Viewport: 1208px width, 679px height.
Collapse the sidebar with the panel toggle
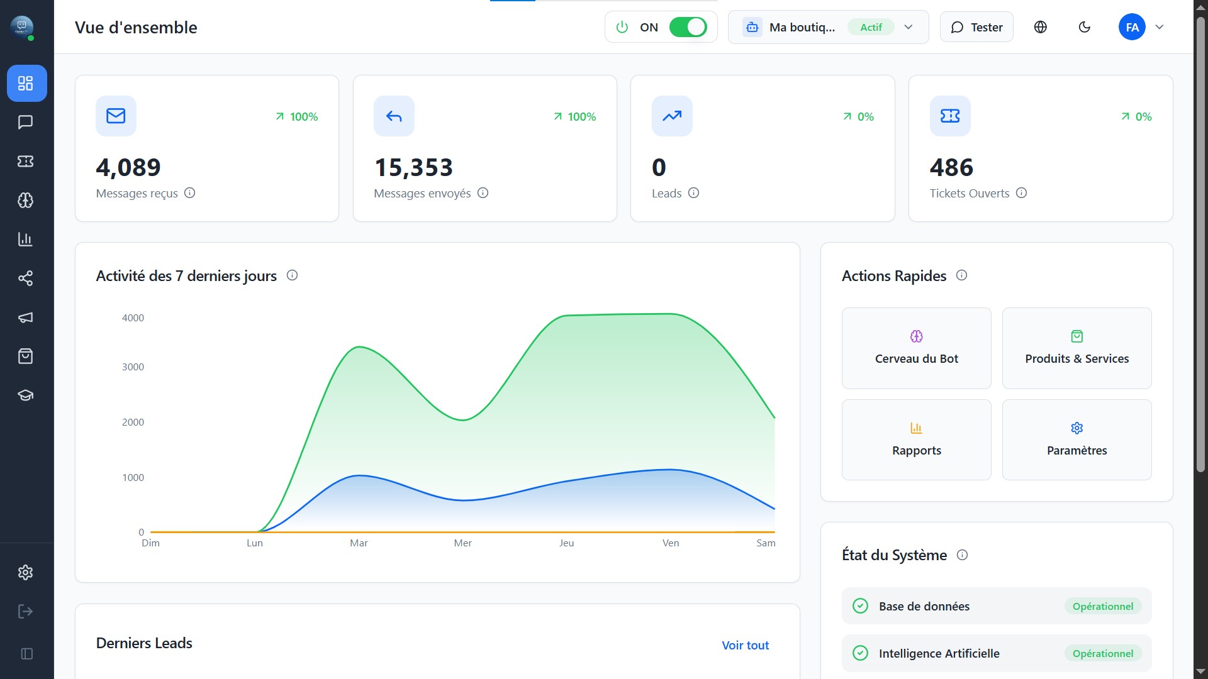coord(26,654)
